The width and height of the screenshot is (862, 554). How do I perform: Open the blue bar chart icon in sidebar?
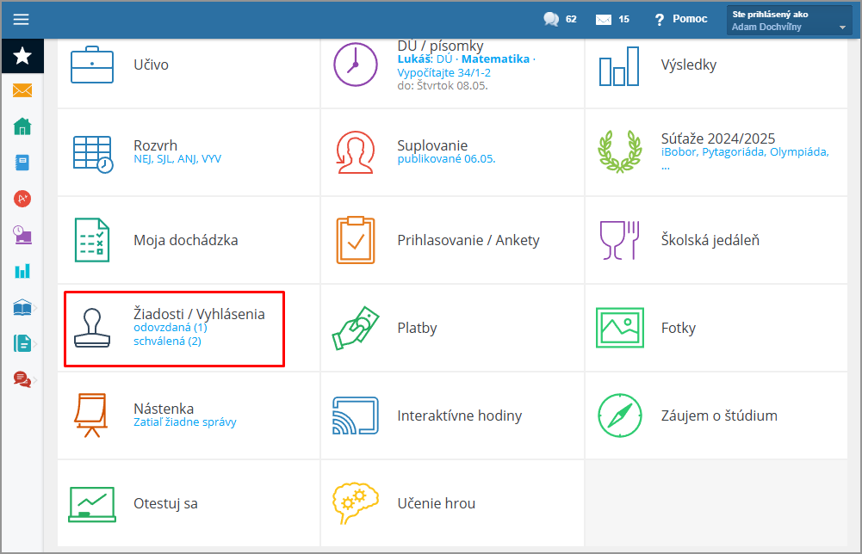[22, 271]
